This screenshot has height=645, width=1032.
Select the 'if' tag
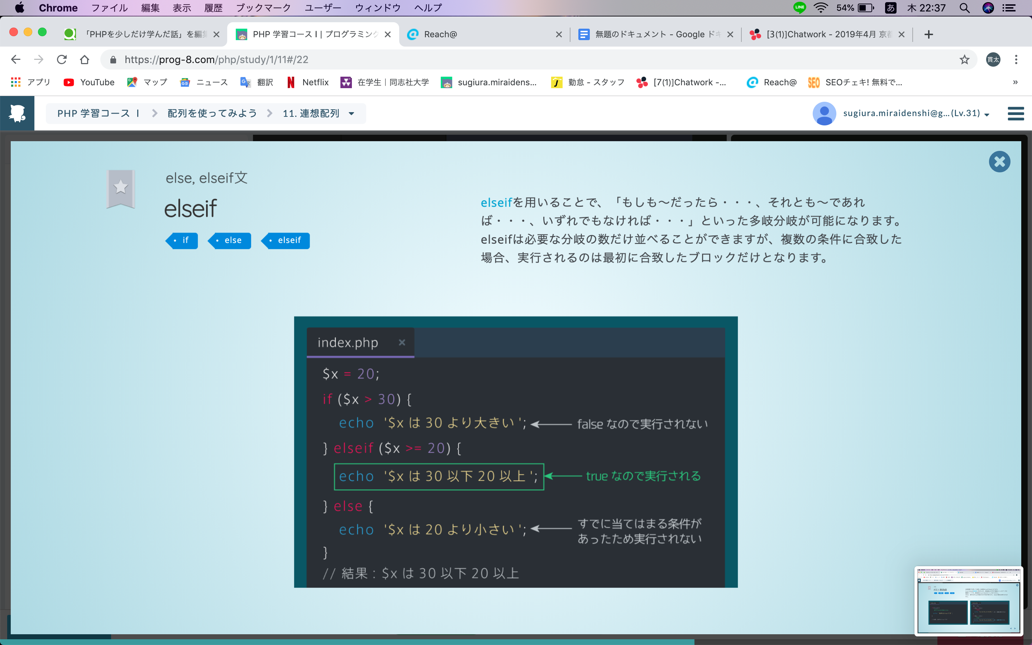click(x=182, y=240)
